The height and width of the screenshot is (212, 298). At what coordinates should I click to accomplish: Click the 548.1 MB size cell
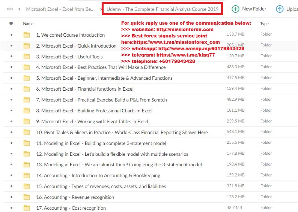coord(235,131)
